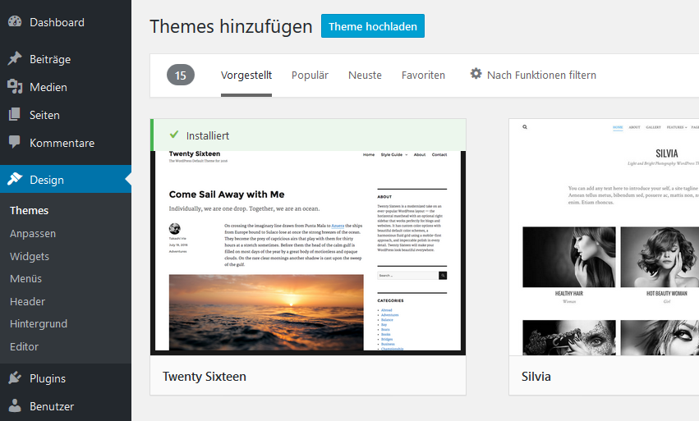Open the Themes submenu entry
The width and height of the screenshot is (699, 421).
29,210
